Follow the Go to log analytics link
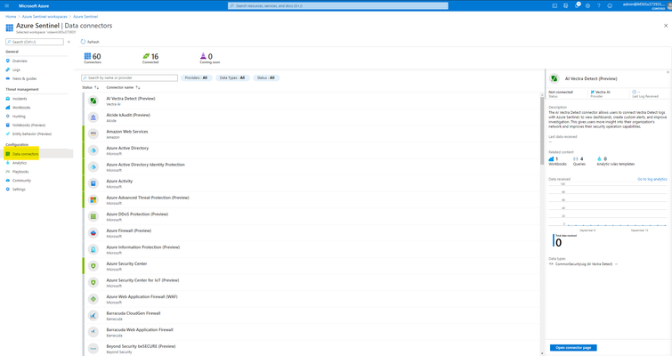This screenshot has height=356, width=672. pyautogui.click(x=652, y=179)
